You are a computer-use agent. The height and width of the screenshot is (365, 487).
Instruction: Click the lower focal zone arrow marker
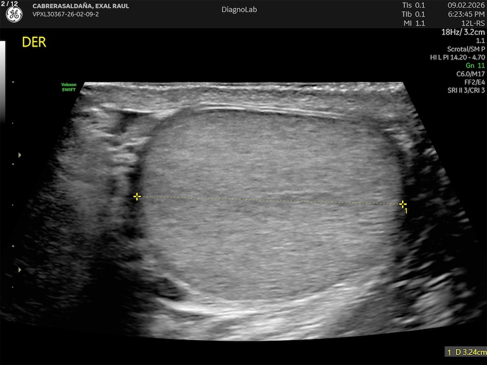click(20, 270)
